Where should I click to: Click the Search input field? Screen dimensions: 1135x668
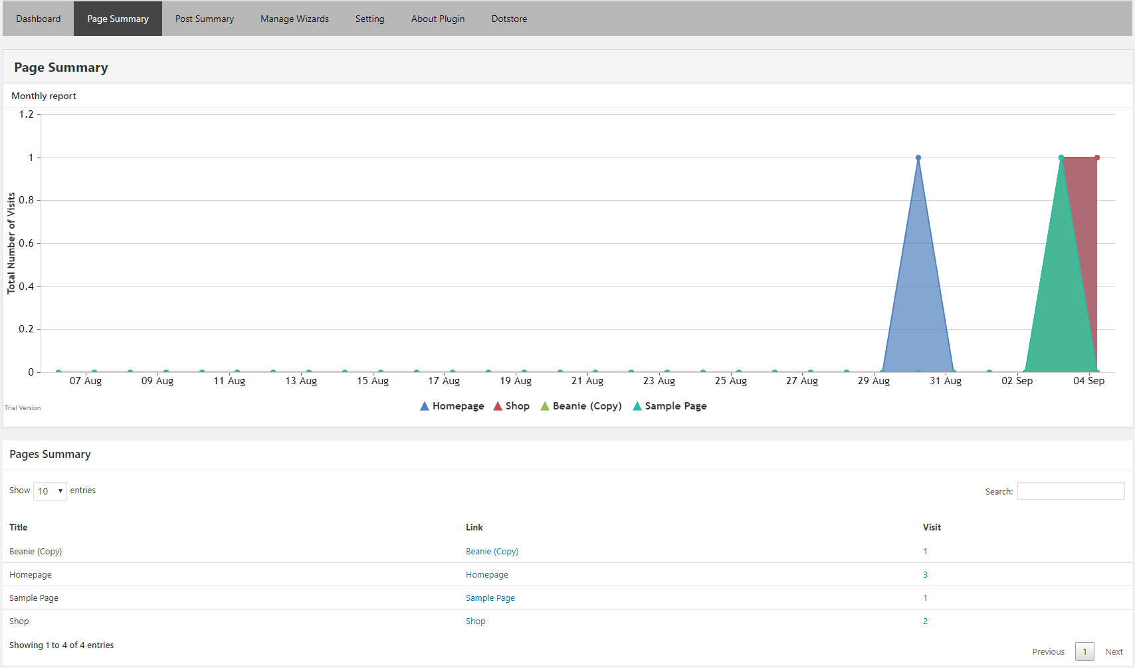coord(1071,491)
